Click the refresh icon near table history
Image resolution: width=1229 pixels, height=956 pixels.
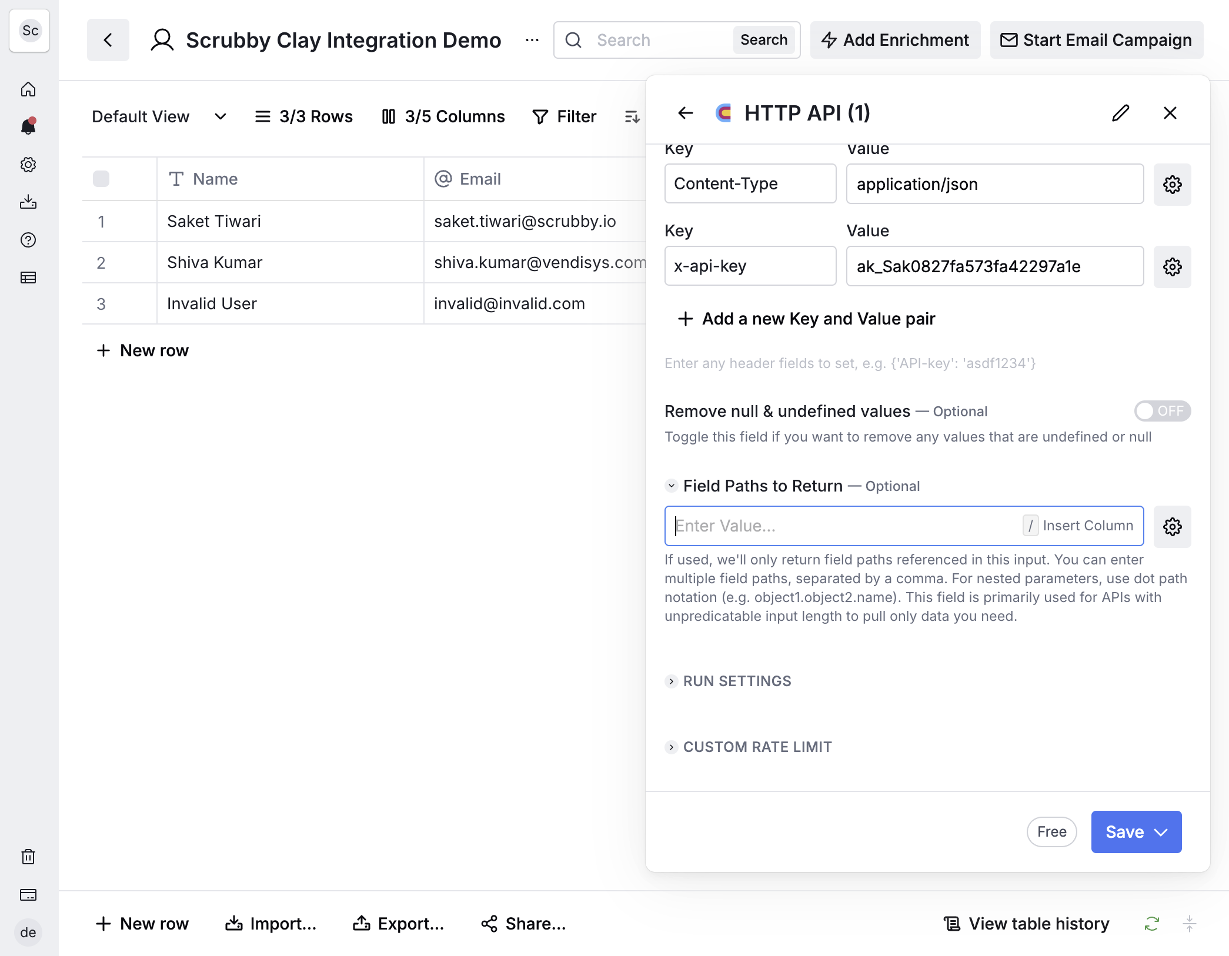tap(1152, 924)
